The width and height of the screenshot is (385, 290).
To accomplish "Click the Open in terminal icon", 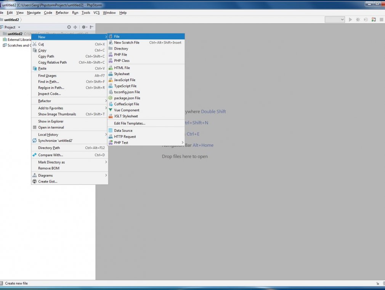I will 35,127.
